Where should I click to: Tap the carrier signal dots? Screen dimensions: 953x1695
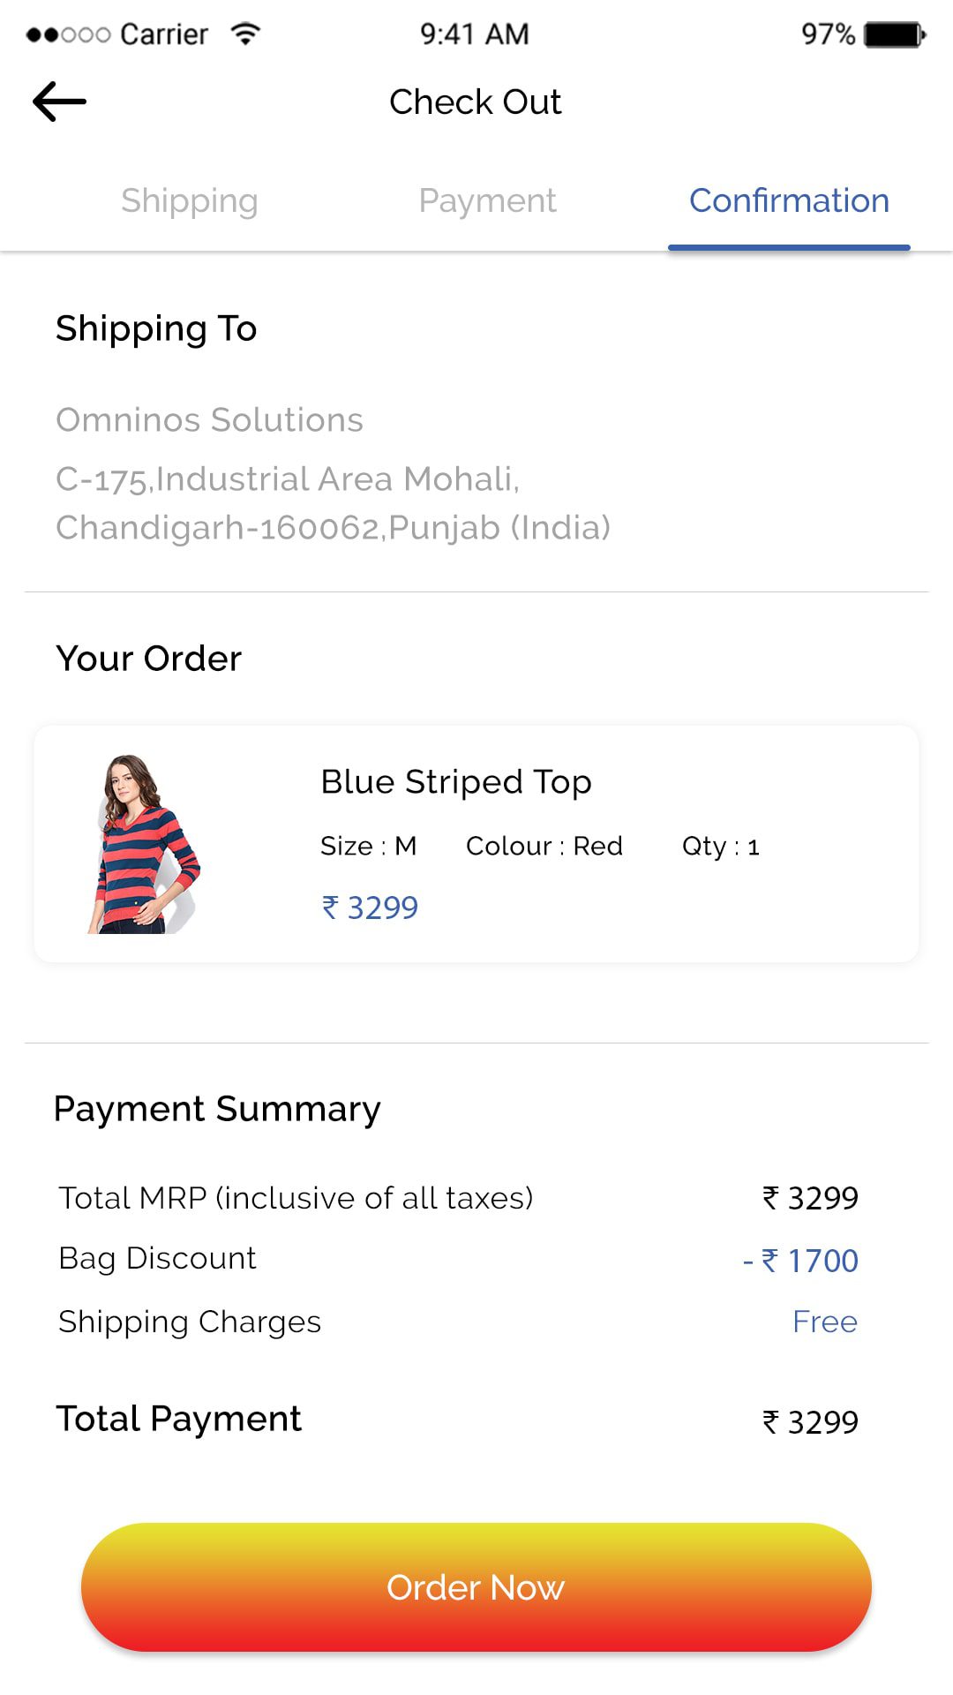point(68,35)
